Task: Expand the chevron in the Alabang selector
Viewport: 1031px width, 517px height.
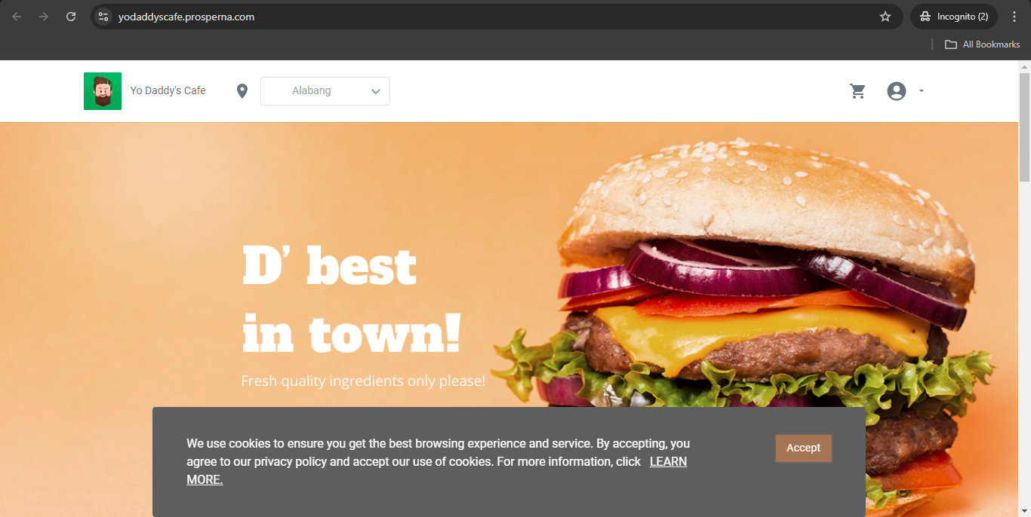Action: coord(376,92)
